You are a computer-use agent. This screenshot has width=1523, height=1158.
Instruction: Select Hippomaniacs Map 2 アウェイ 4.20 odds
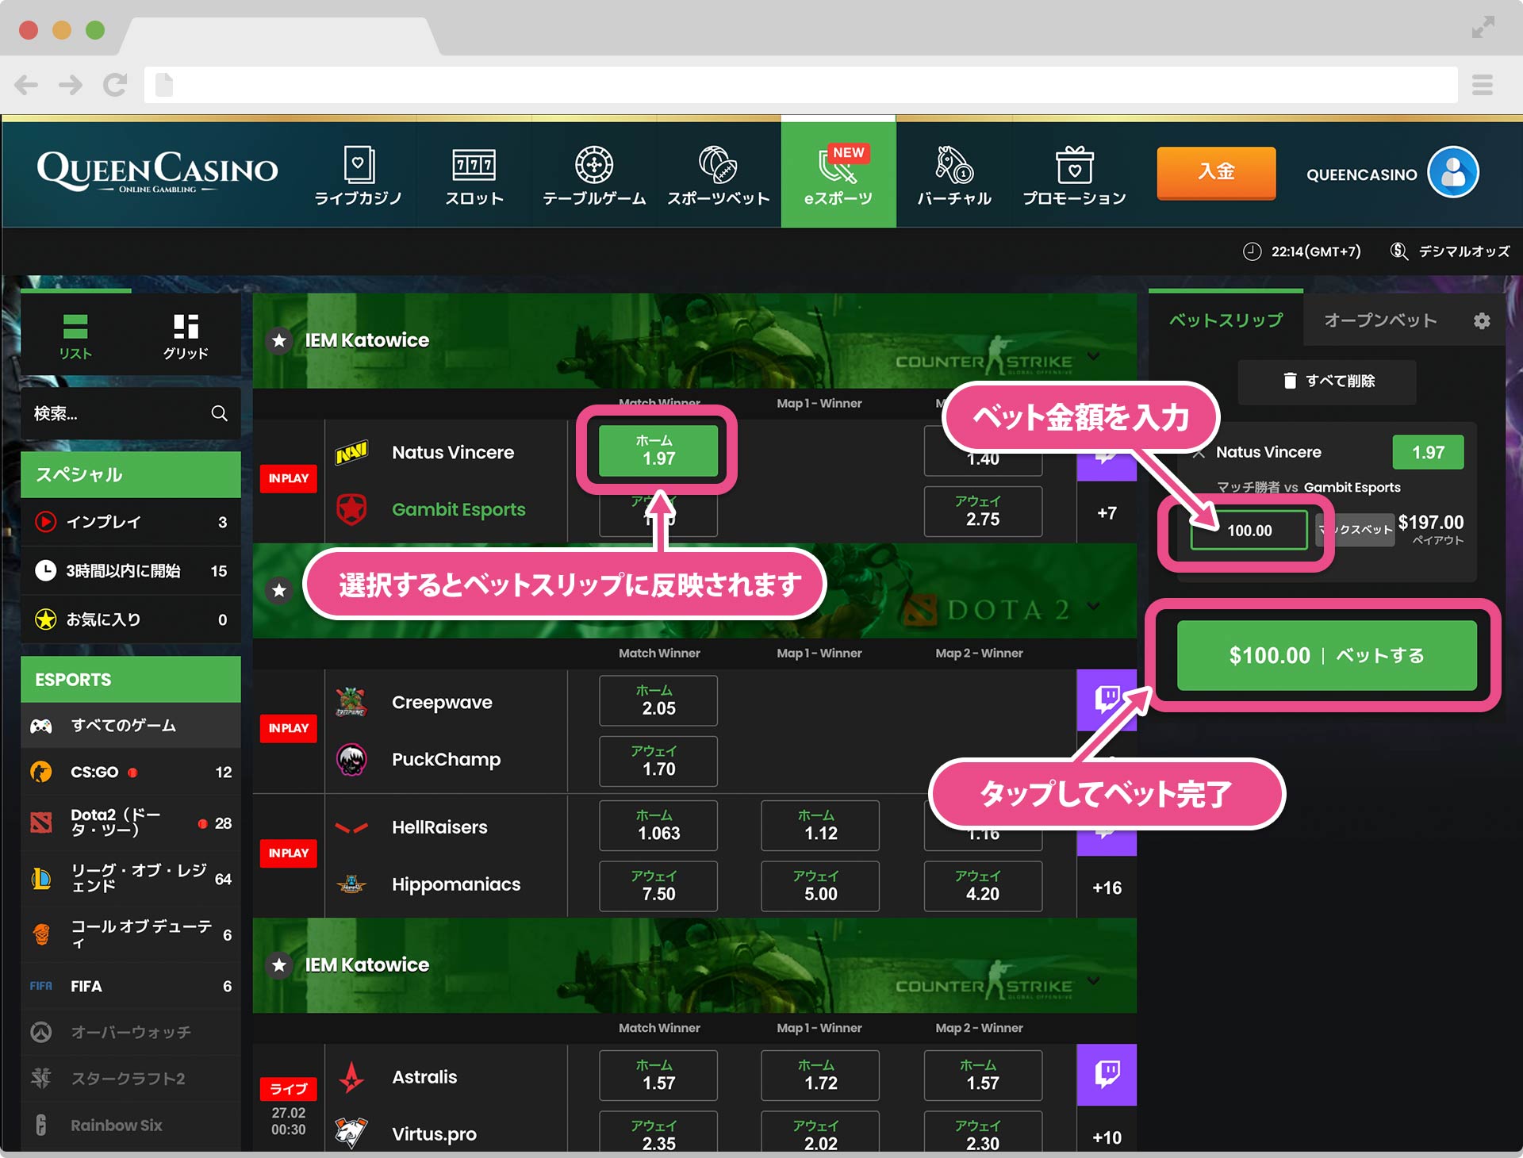pyautogui.click(x=983, y=886)
